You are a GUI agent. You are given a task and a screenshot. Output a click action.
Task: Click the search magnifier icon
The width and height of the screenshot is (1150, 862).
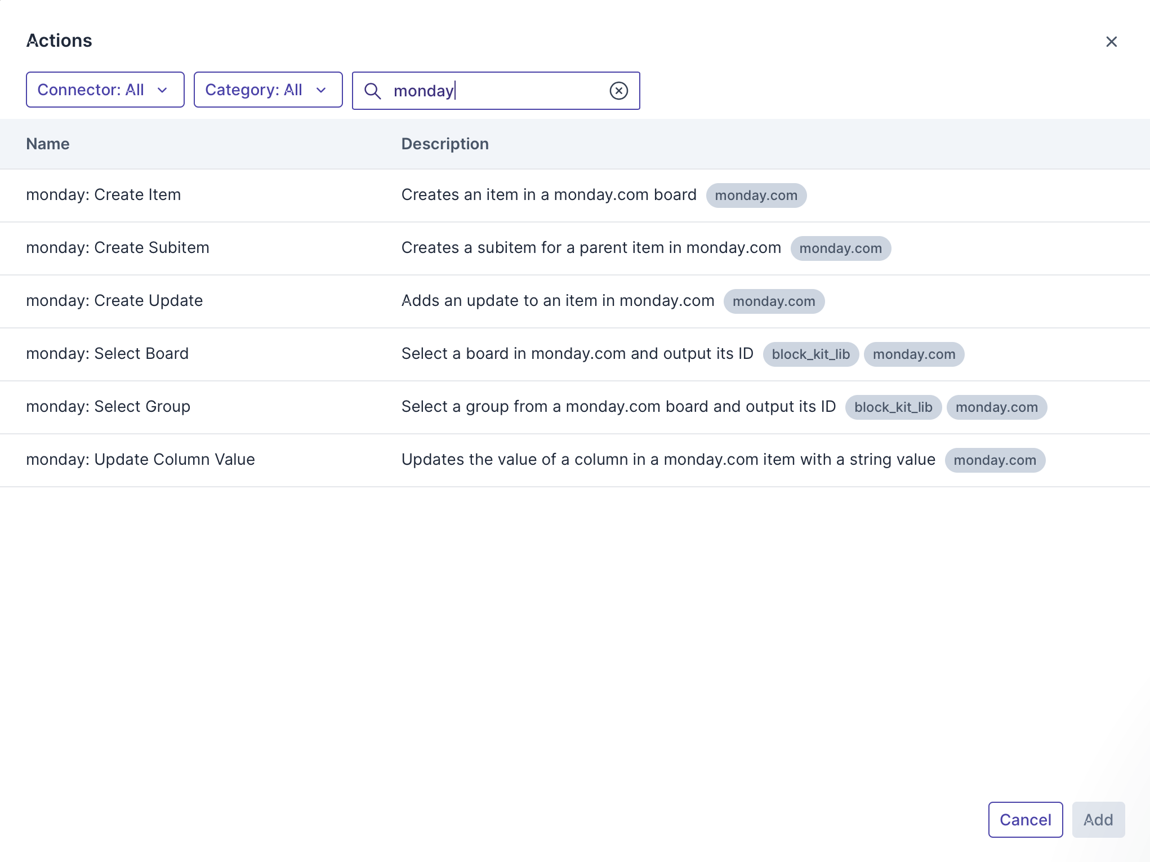coord(372,91)
